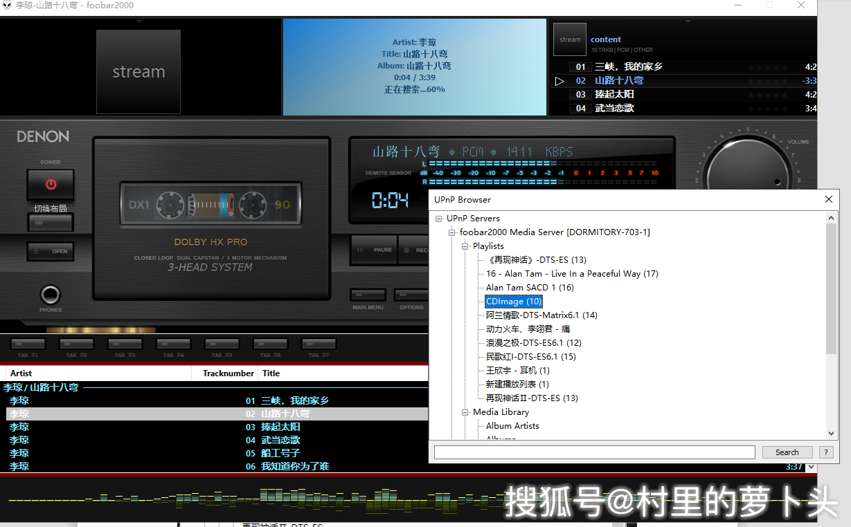The height and width of the screenshot is (527, 851).
Task: Select 浪漫之极-DTS-ES6.1 (12)
Action: 533,343
